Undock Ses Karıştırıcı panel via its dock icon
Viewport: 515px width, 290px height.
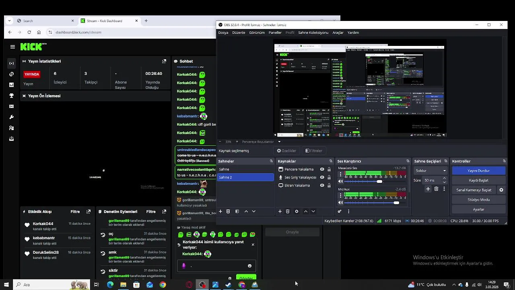(x=408, y=161)
